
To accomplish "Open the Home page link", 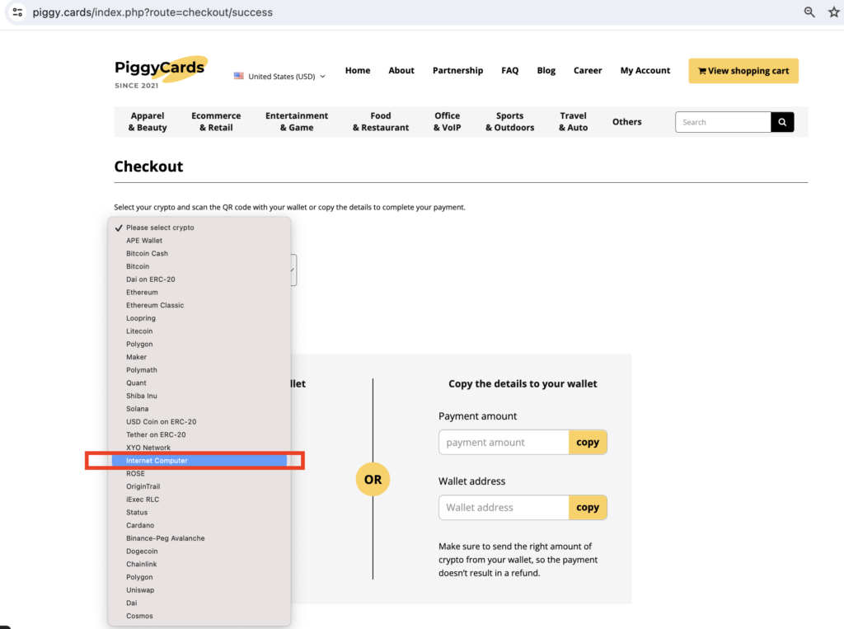I will coord(358,71).
